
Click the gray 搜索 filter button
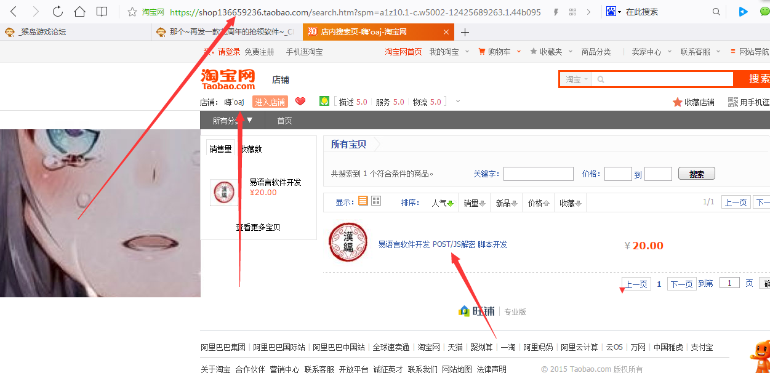(696, 174)
